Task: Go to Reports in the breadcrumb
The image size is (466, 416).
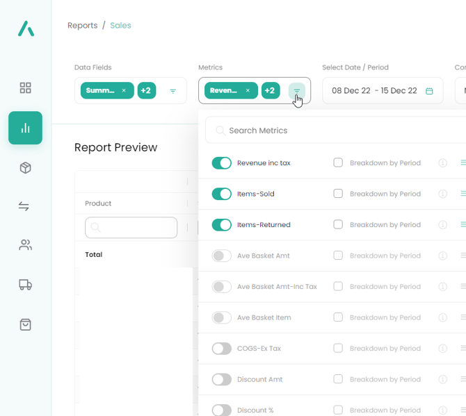Action: [x=82, y=26]
